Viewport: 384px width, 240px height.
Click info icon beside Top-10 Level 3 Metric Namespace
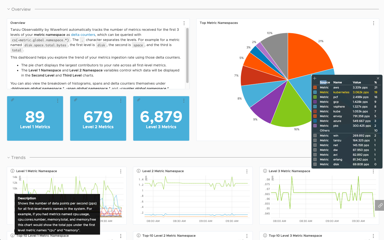coord(265,236)
